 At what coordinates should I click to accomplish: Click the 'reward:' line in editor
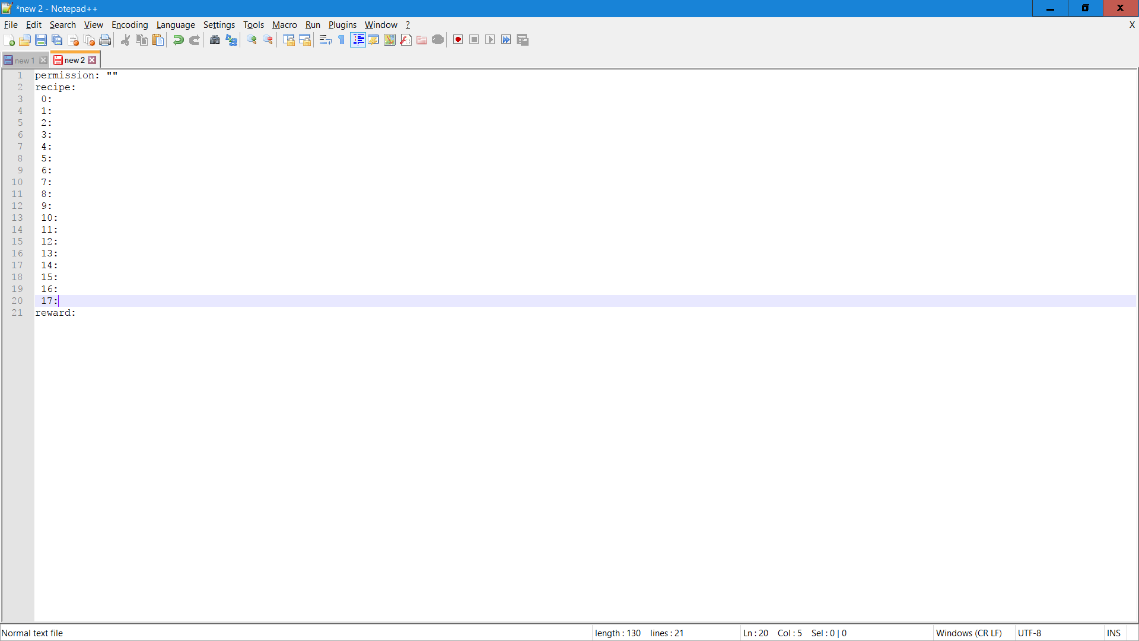55,313
